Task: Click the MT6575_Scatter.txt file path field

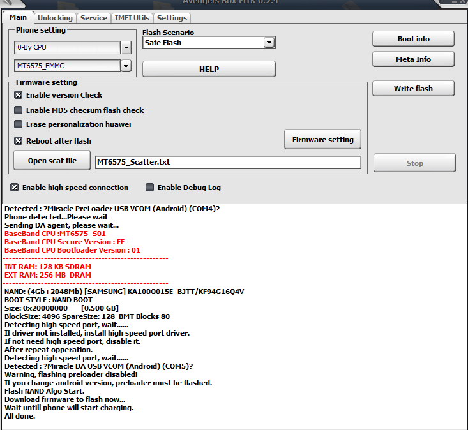Action: tap(228, 162)
